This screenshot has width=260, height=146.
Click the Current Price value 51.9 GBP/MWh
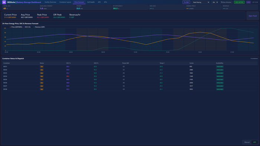click(10, 17)
